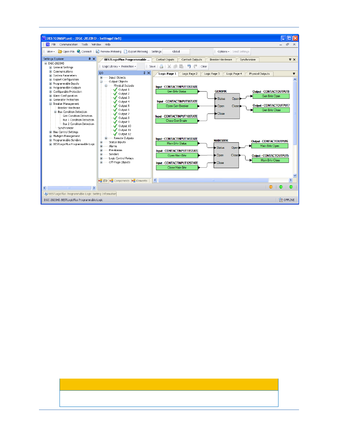338x437 pixels.
Task: Close the document tab area with X
Action: [294, 60]
